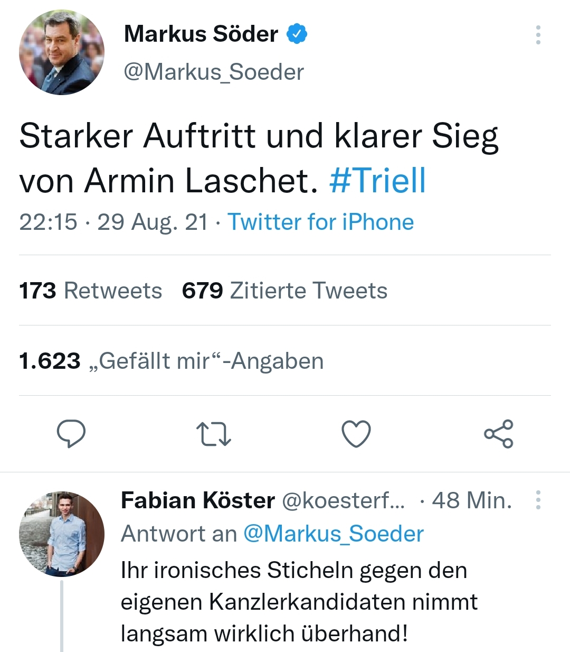Tap the reply speech bubble icon

71,434
